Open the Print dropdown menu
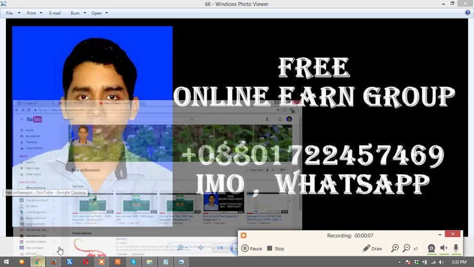 click(x=34, y=13)
